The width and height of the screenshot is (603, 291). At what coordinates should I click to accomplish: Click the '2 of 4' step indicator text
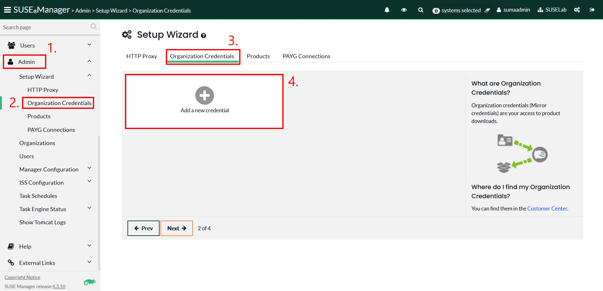click(204, 228)
